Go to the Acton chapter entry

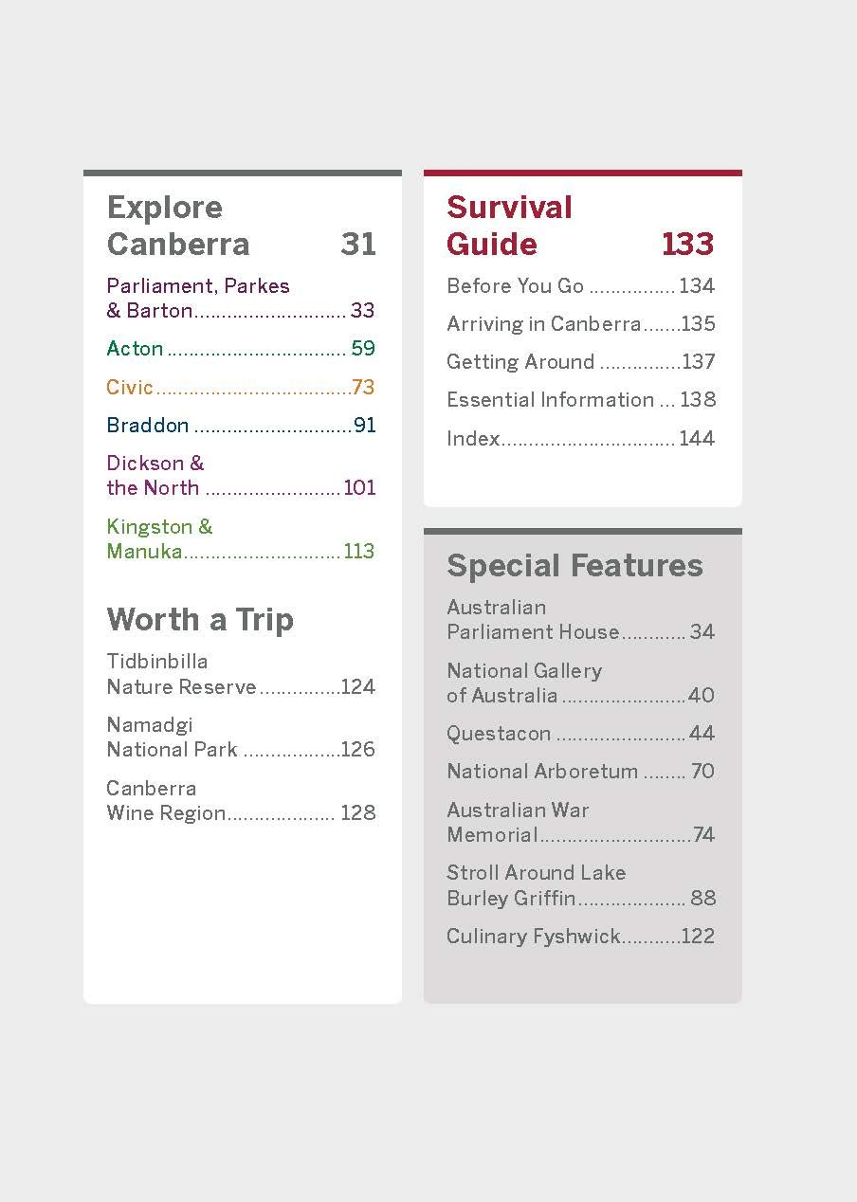(x=241, y=349)
